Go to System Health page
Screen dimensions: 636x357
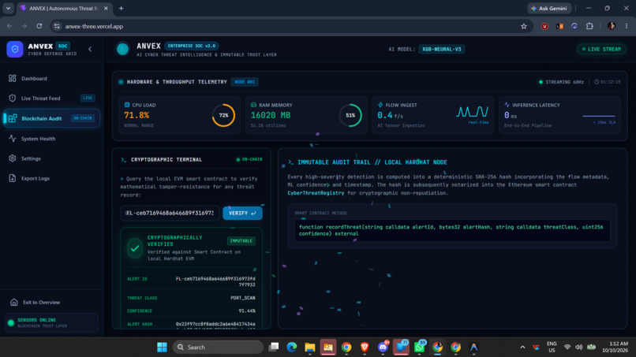tap(51, 139)
